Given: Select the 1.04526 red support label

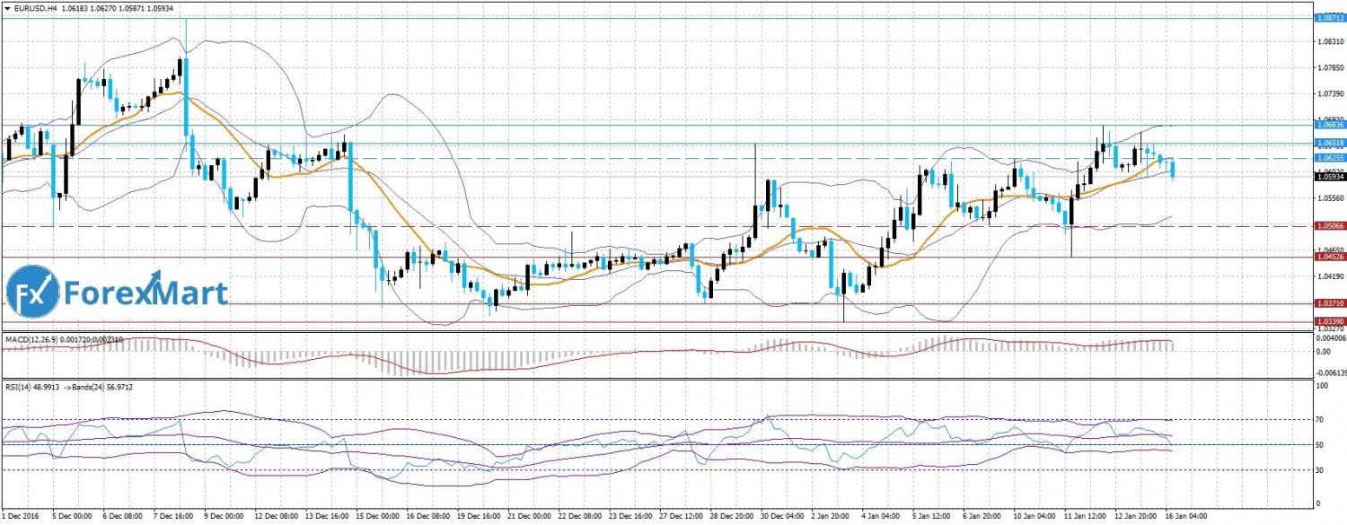Looking at the screenshot, I should pos(1328,257).
